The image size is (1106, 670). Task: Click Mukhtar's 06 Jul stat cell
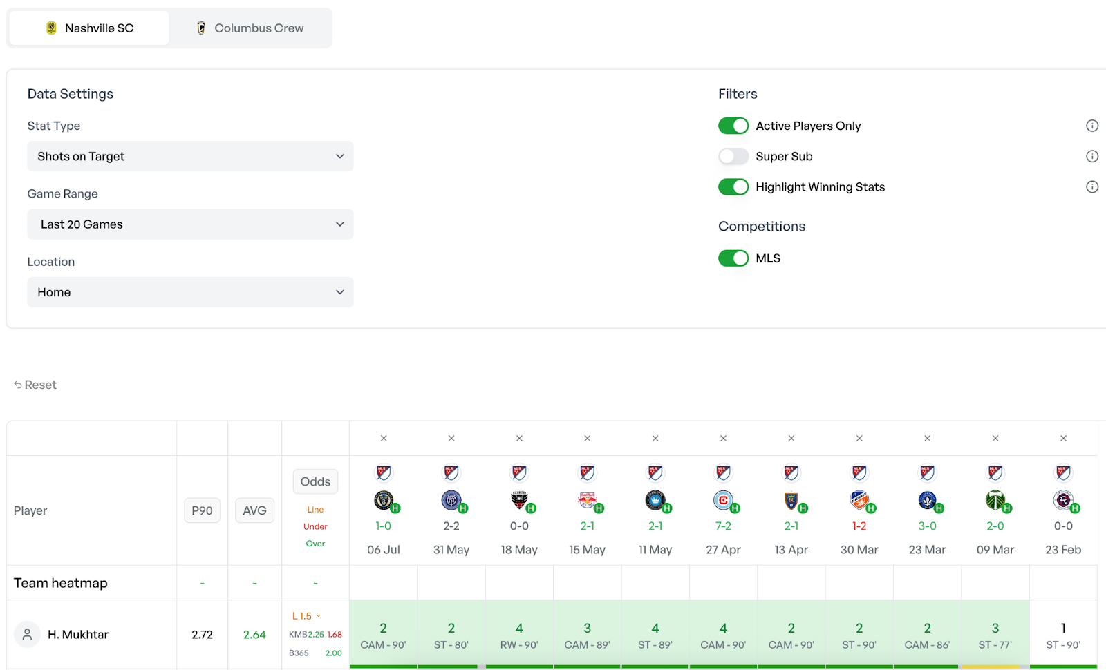pyautogui.click(x=384, y=634)
